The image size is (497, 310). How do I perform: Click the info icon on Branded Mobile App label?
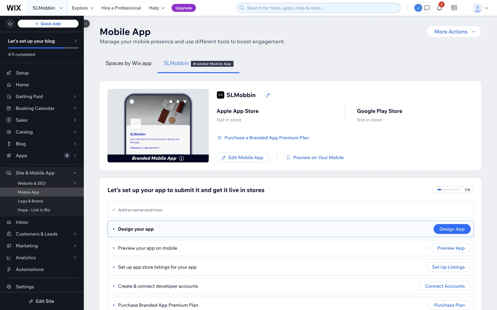[x=181, y=158]
